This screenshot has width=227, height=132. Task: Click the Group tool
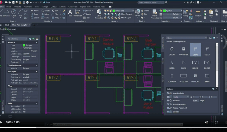[x=186, y=13]
